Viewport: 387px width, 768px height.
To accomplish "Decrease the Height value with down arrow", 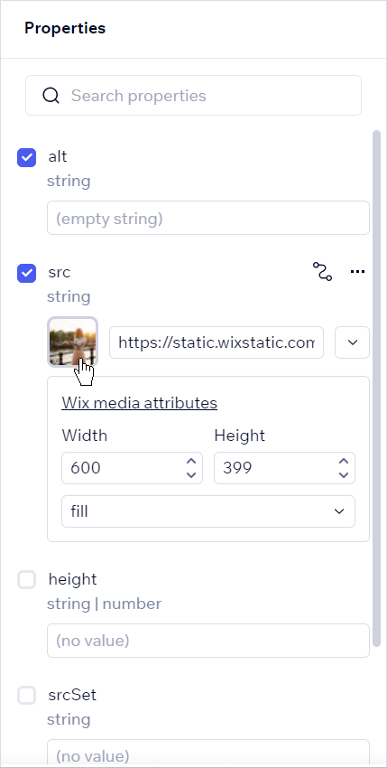I will coord(344,474).
